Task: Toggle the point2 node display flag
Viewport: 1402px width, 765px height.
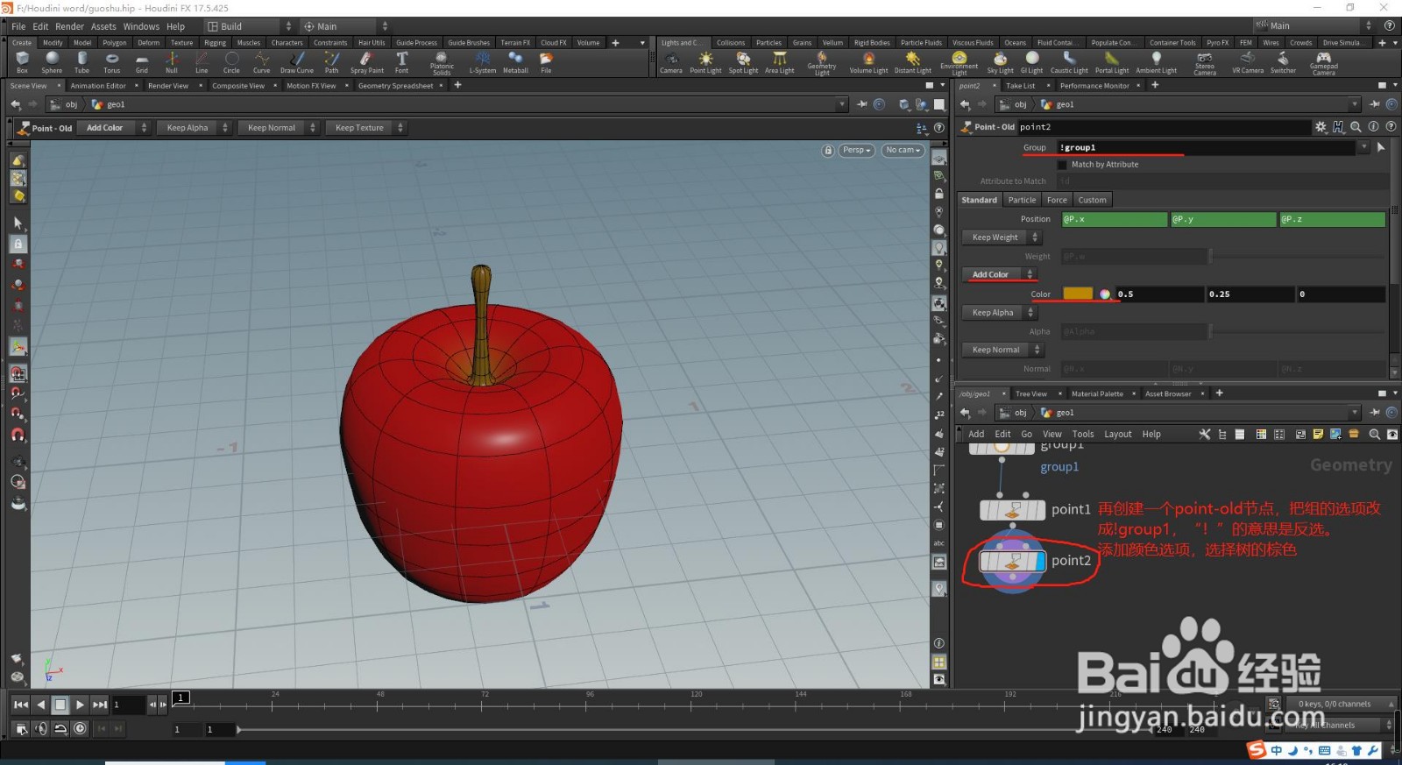Action: click(x=1038, y=561)
